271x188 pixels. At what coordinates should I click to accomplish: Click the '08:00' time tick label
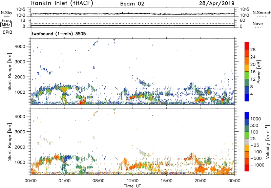[99, 181]
